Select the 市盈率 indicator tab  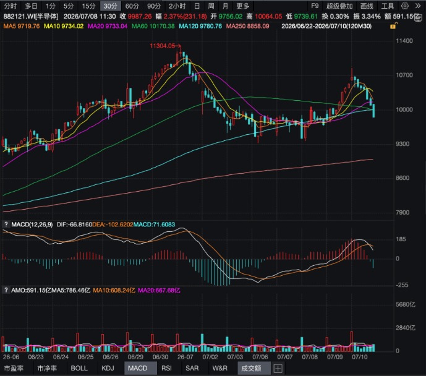pyautogui.click(x=14, y=368)
